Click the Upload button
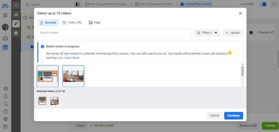 [x=233, y=33]
